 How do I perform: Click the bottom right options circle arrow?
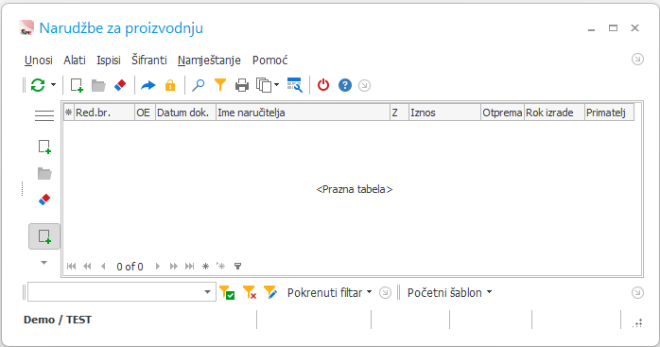click(637, 293)
